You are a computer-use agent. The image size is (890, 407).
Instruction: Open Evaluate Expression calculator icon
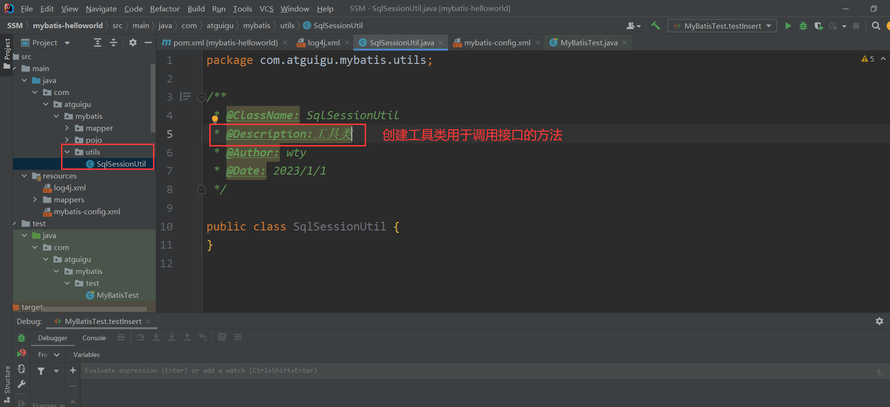click(x=222, y=337)
